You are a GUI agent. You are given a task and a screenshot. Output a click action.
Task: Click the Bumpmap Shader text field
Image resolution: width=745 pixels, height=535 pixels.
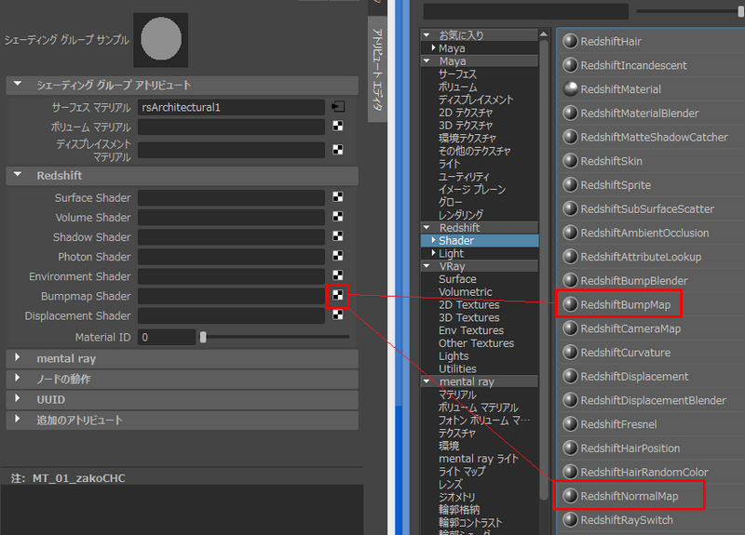231,296
